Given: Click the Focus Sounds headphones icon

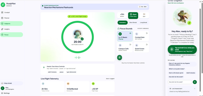Looking at the screenshot, I should [118, 29].
